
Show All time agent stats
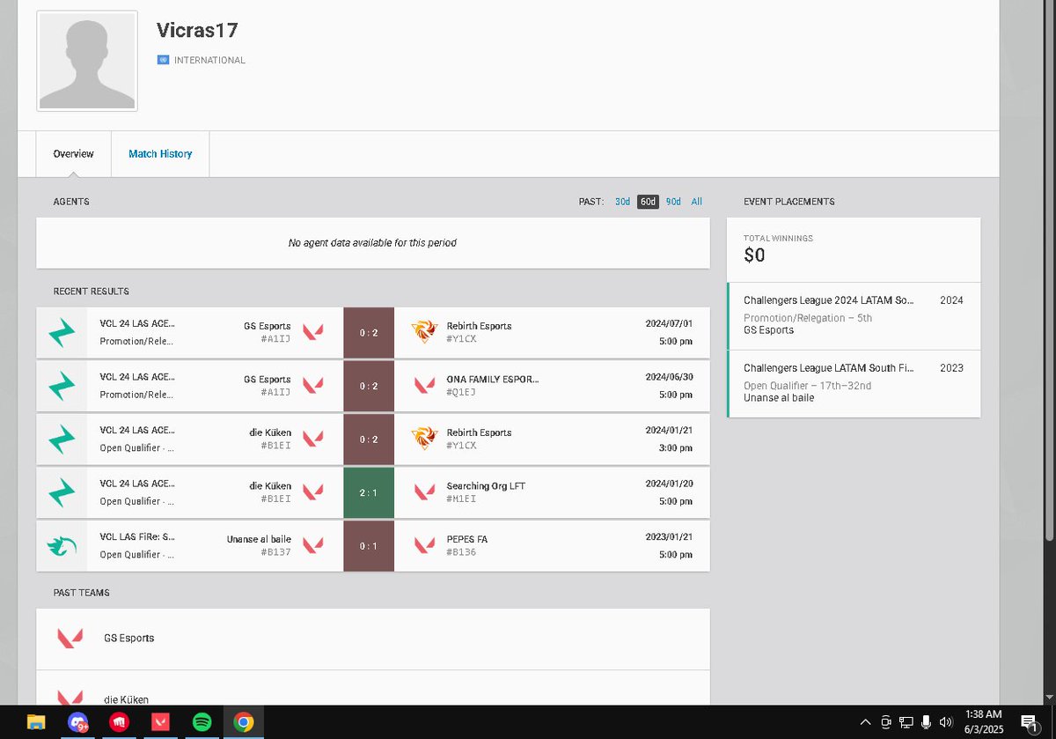(697, 202)
